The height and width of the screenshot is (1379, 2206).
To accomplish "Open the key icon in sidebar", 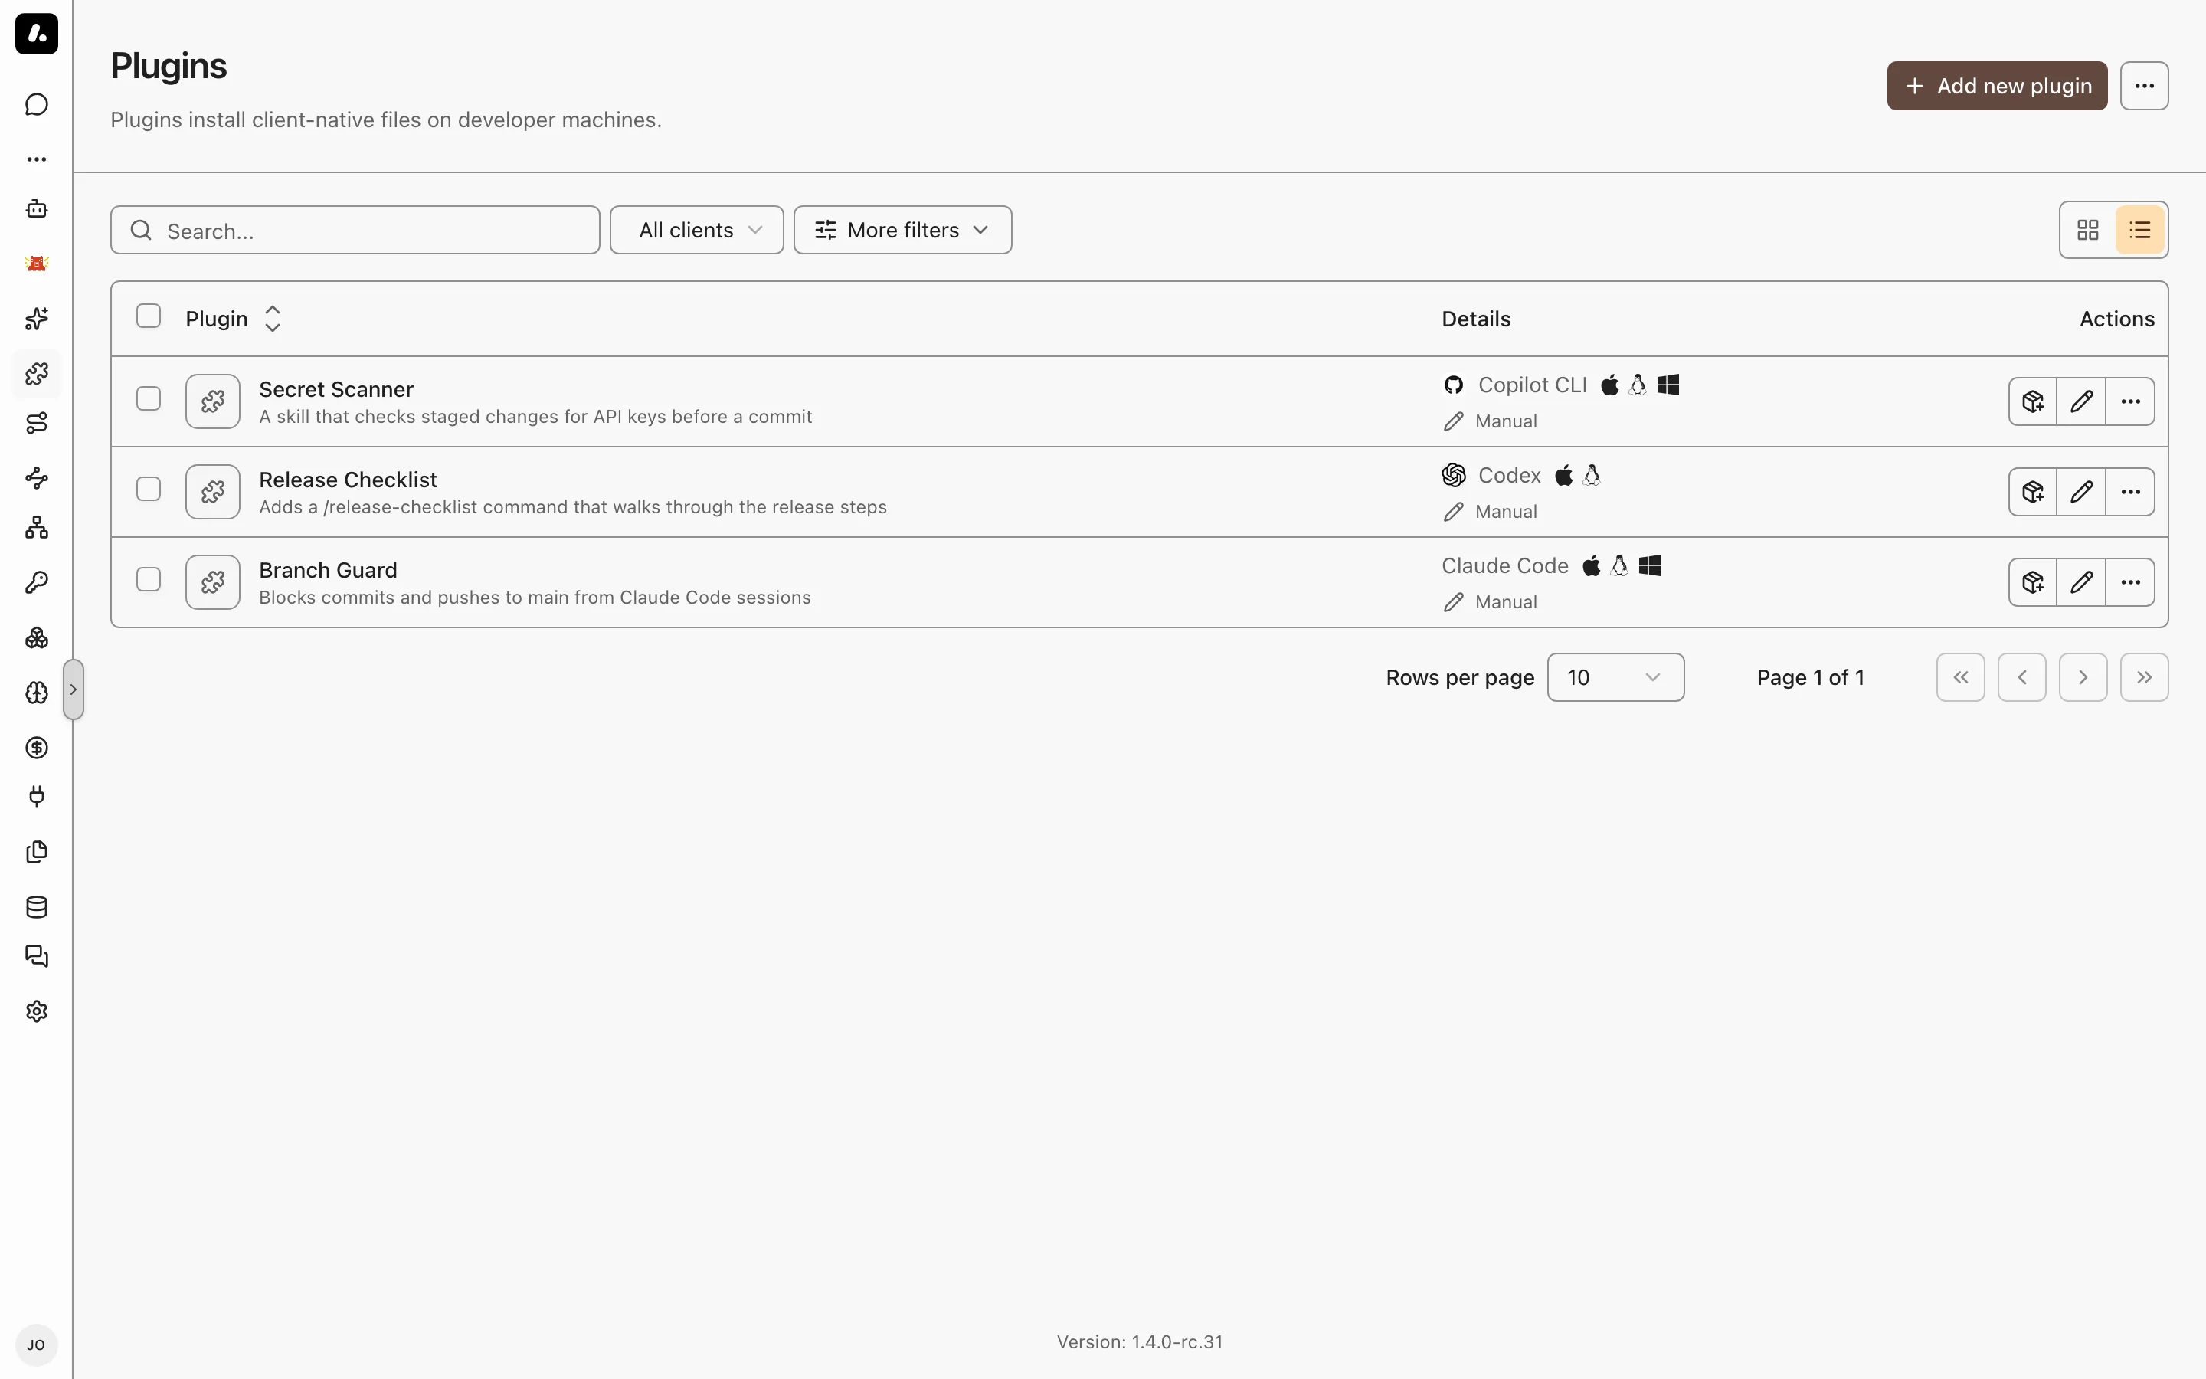I will point(37,582).
